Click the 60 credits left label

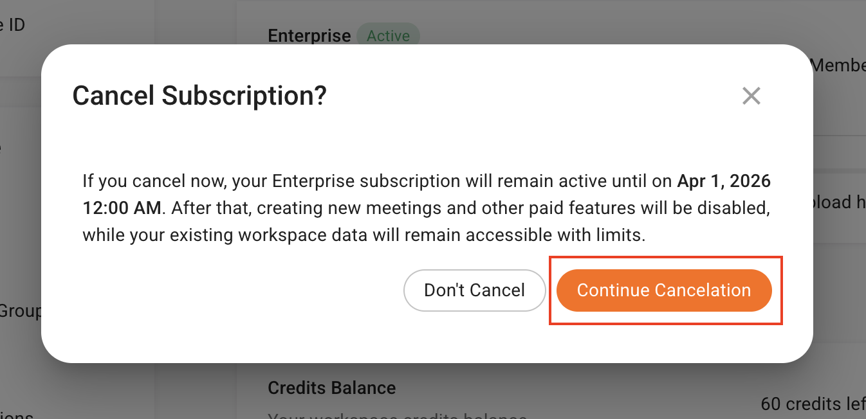[x=813, y=404]
